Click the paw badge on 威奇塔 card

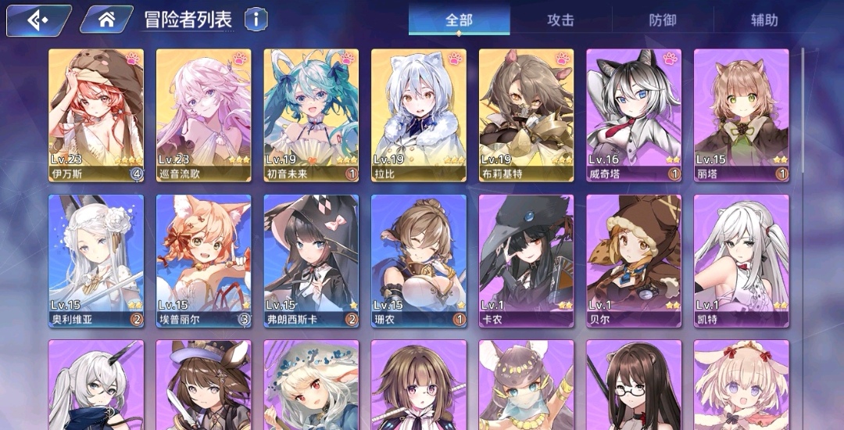[x=671, y=58]
